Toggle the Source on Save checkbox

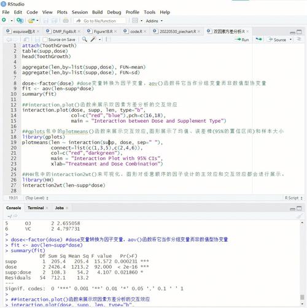point(45,39)
